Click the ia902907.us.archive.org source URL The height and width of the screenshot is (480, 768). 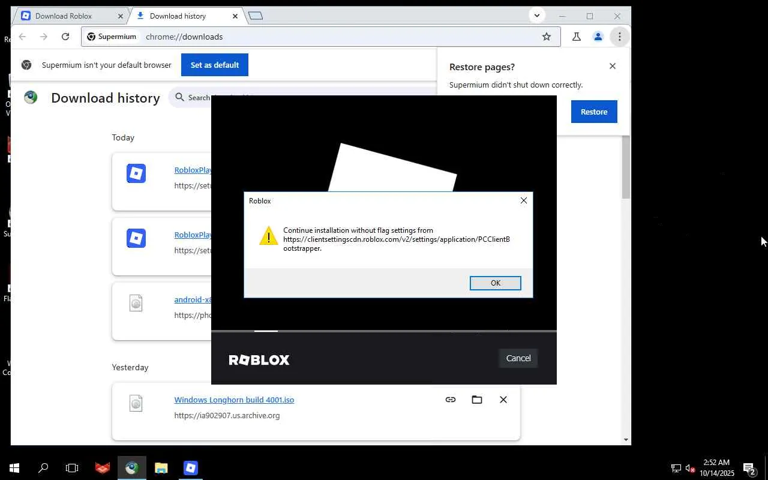[x=227, y=415]
